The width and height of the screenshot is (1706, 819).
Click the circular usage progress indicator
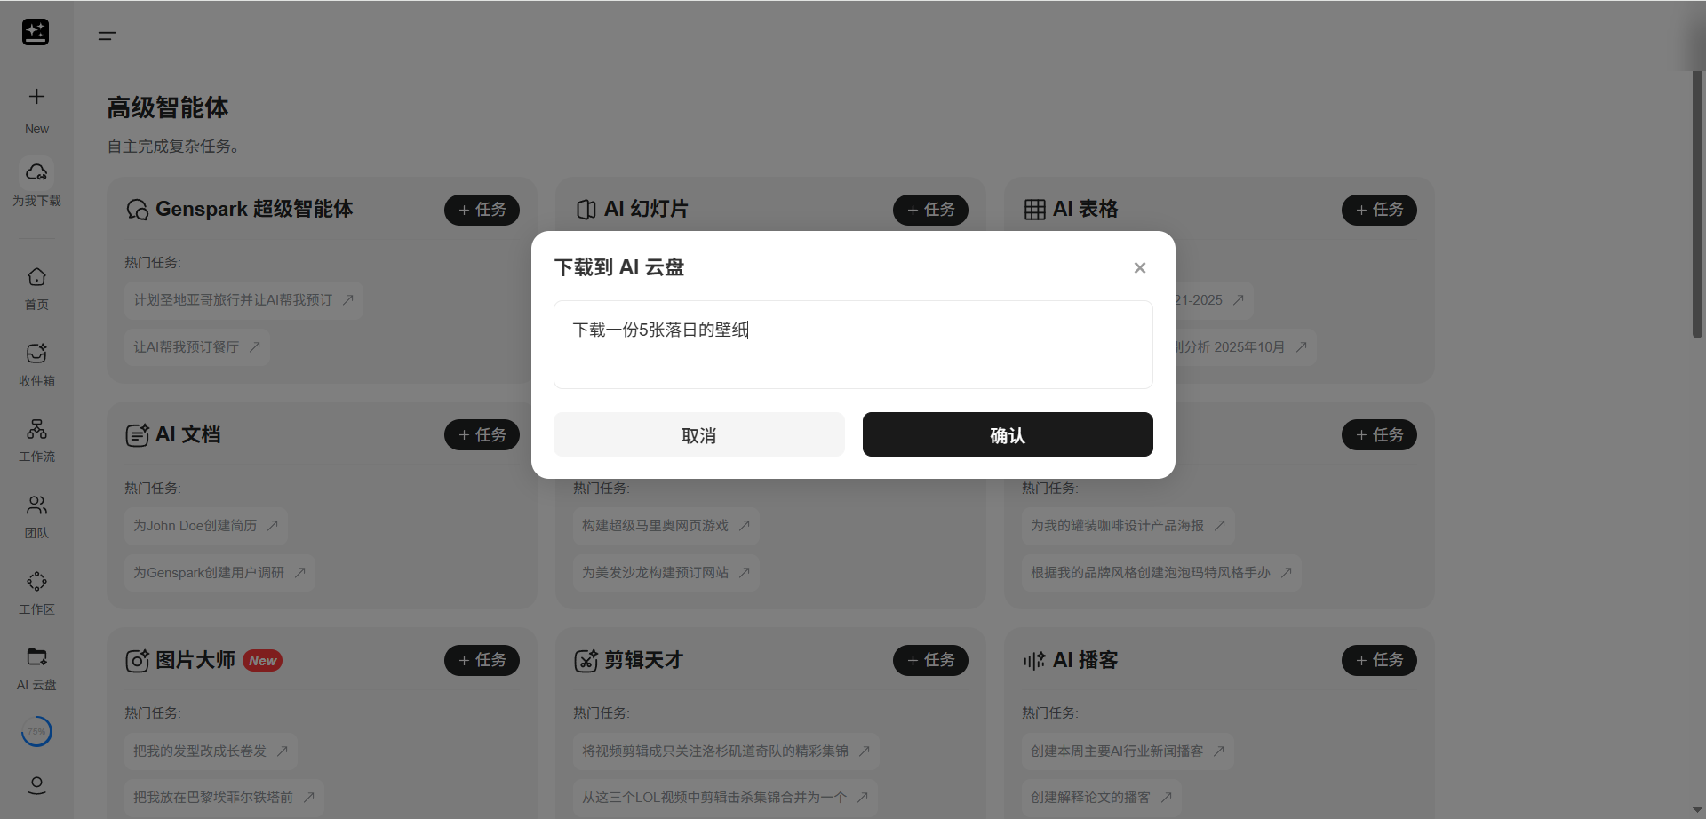tap(36, 732)
